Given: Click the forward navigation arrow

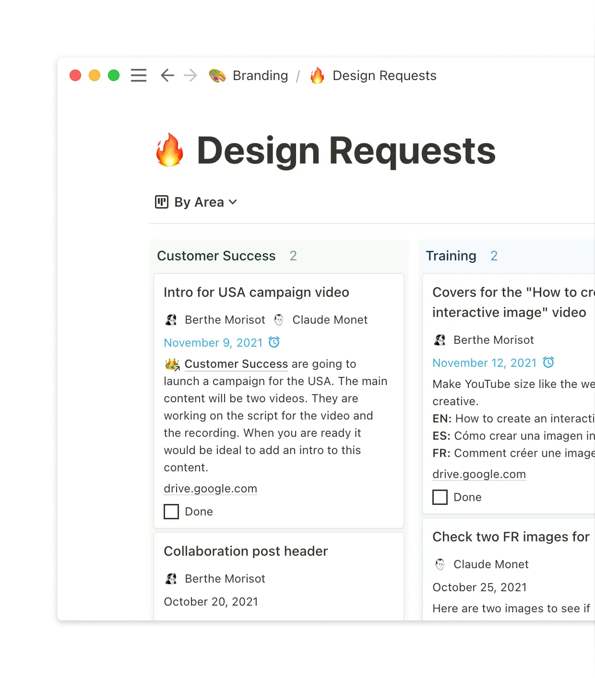Looking at the screenshot, I should (190, 75).
